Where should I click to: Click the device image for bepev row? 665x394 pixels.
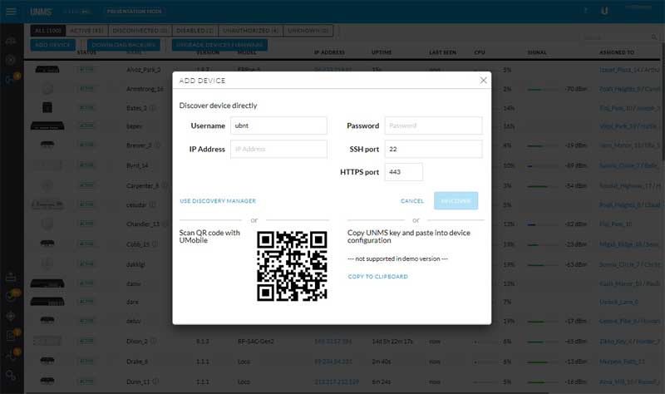coord(47,126)
